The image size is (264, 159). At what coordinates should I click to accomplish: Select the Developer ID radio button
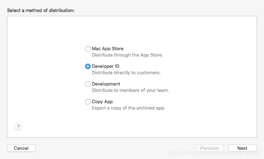pos(88,66)
